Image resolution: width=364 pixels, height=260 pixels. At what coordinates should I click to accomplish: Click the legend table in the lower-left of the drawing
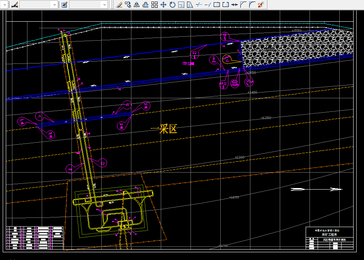(x=35, y=238)
